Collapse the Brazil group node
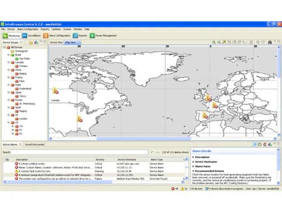 (8, 55)
